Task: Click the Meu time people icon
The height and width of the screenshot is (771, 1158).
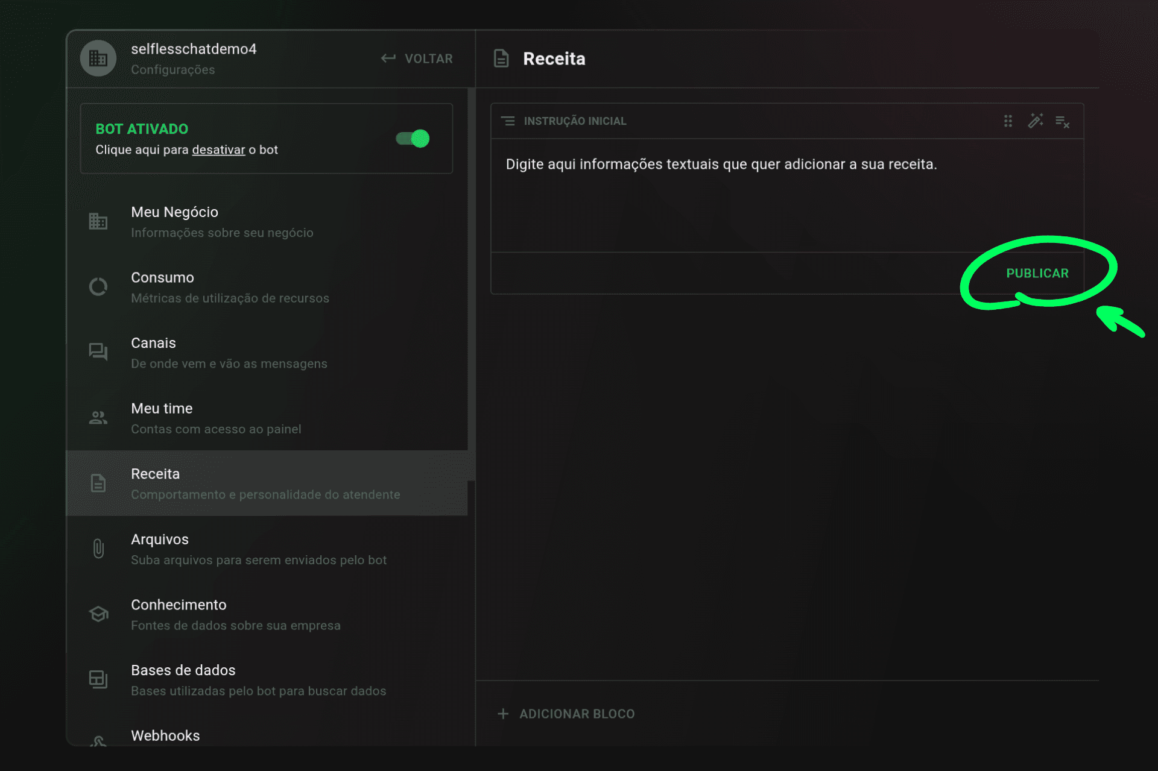Action: (x=98, y=417)
